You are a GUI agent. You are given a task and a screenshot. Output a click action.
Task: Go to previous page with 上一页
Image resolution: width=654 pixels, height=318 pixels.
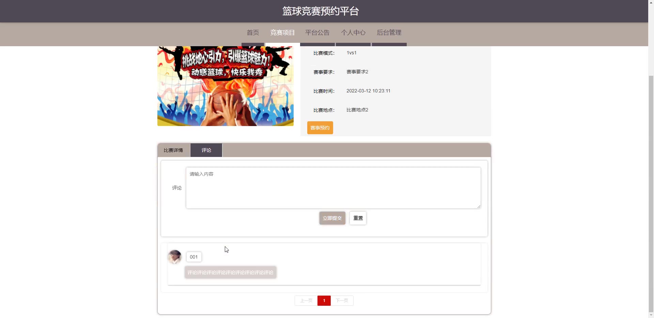[306, 301]
